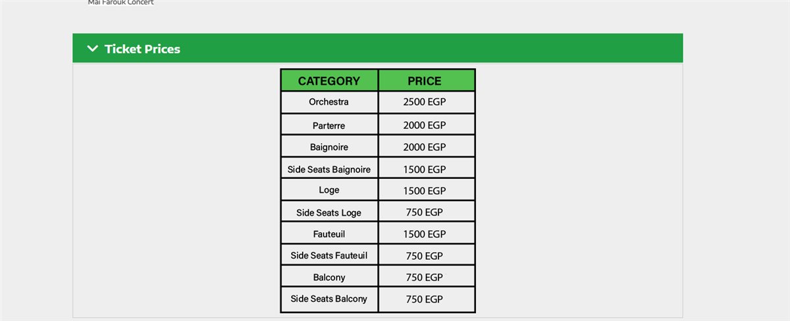Click the Side Seats Balcony 750 EGP price
Screen dimensions: 790x321
click(425, 299)
